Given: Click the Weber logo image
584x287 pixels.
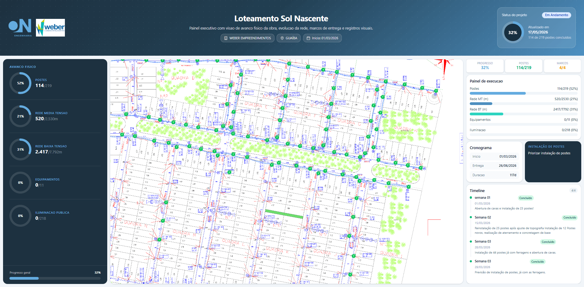Looking at the screenshot, I should (50, 28).
